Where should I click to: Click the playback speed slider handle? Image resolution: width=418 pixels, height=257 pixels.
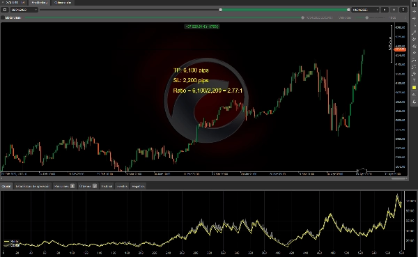[367, 17]
